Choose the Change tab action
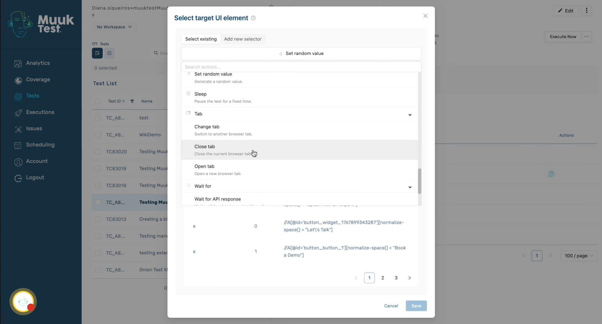This screenshot has width=602, height=324. [299, 130]
